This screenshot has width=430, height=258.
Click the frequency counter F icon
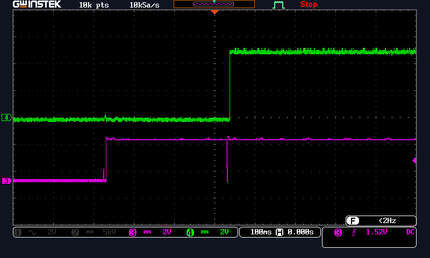(x=353, y=221)
